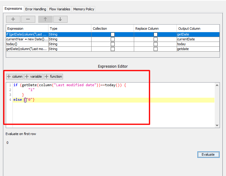The image size is (226, 176).
Task: Insert a column reference in the editor
Action: pyautogui.click(x=15, y=76)
